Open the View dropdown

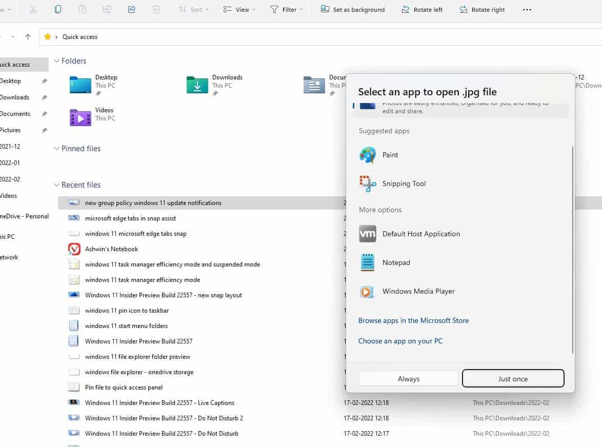click(239, 10)
